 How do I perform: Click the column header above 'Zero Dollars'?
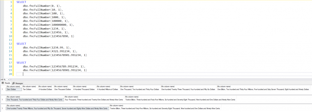click(x=14, y=87)
